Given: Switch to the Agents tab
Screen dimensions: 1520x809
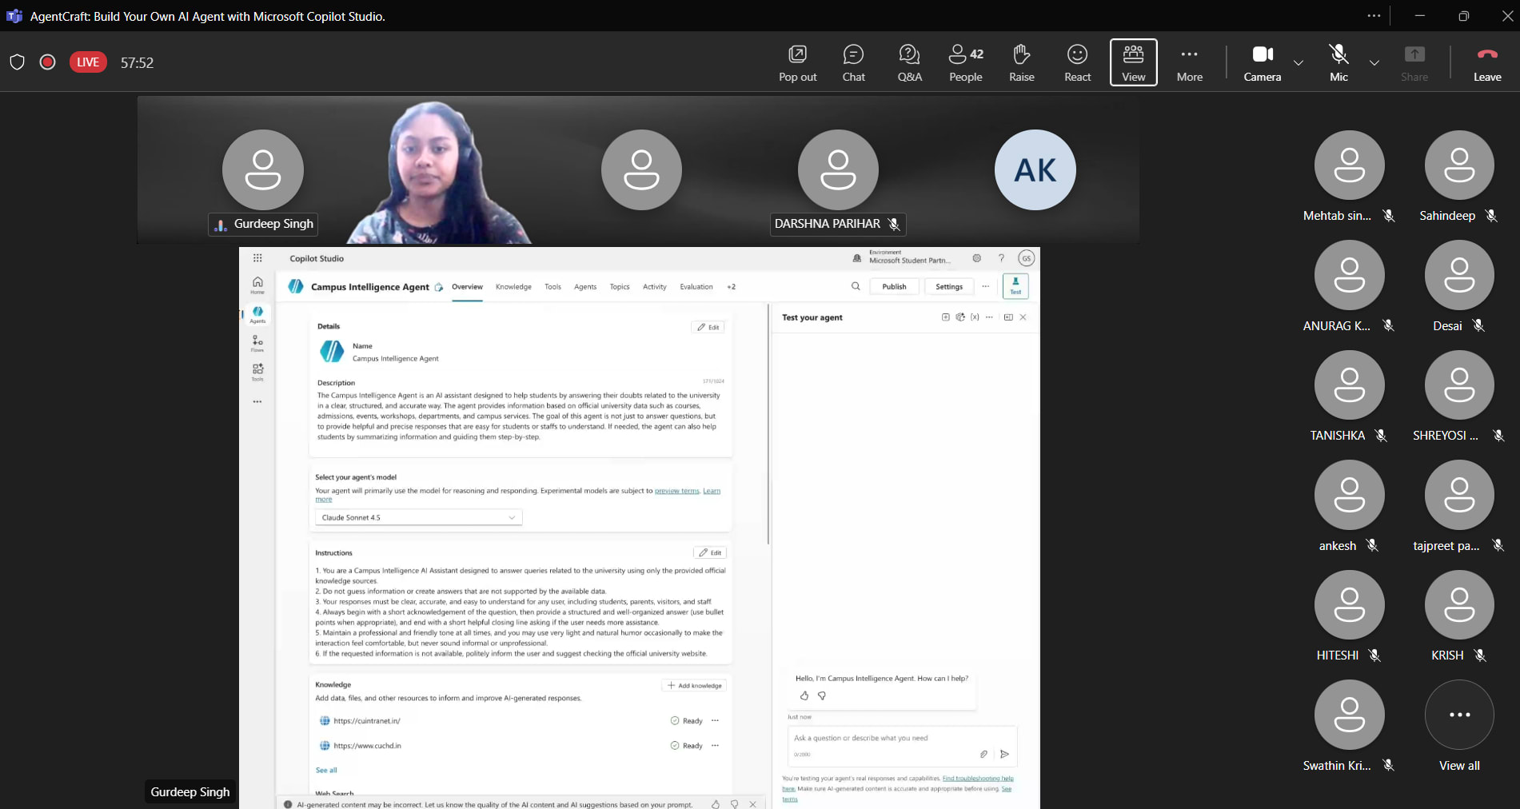Looking at the screenshot, I should click(x=585, y=287).
